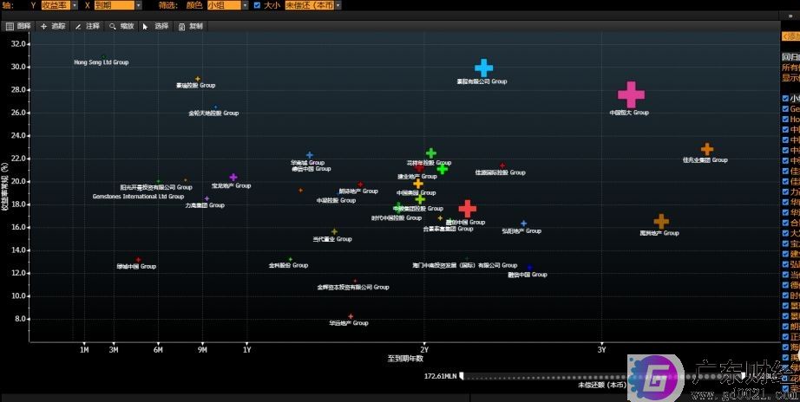Toggle the 建 group checkbox in legend
800x402 pixels.
click(x=785, y=254)
